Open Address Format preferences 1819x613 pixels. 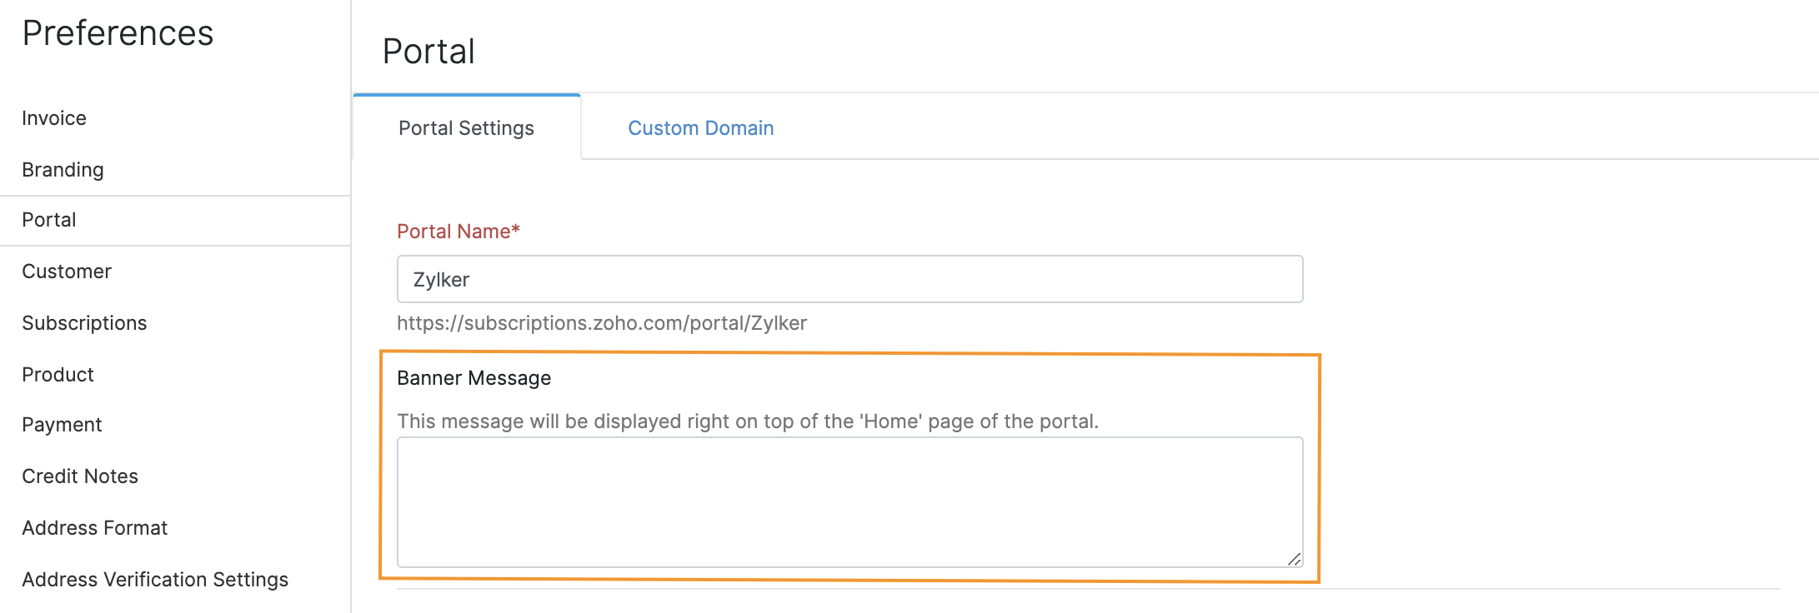pos(94,527)
